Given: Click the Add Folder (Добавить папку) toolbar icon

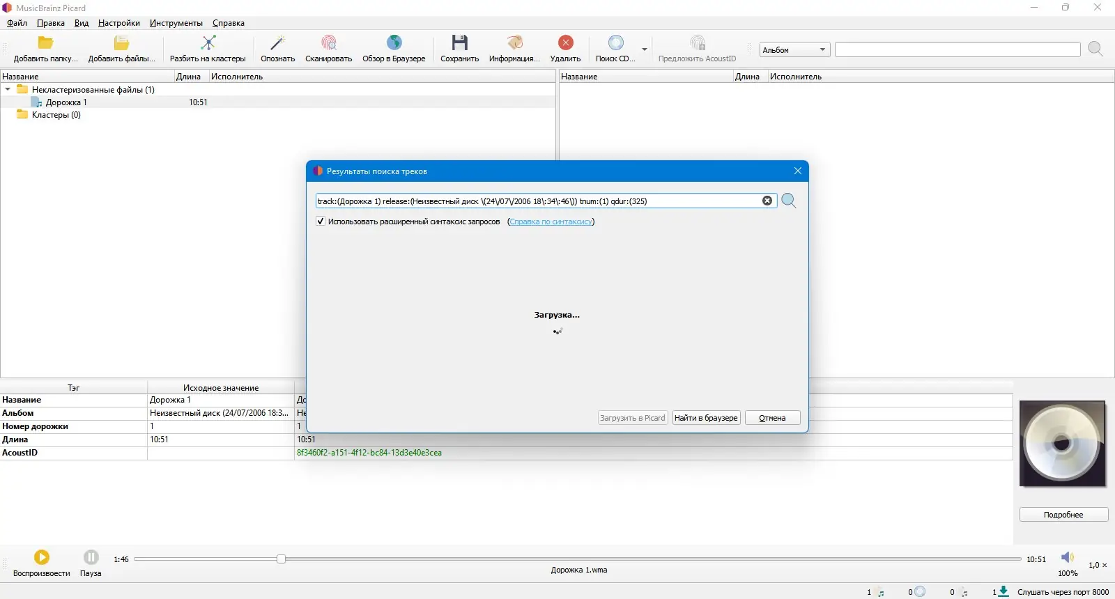Looking at the screenshot, I should [x=45, y=43].
